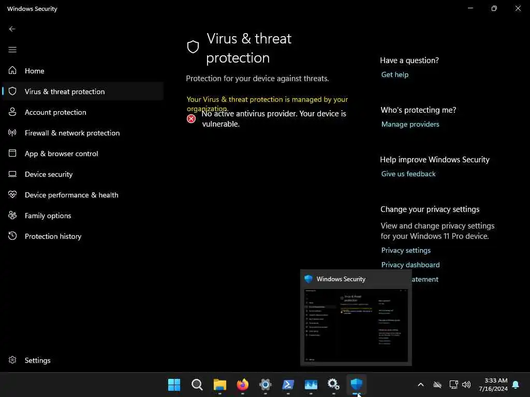Open the Windows Start menu
Screen dimensions: 530x397
pyautogui.click(x=174, y=385)
